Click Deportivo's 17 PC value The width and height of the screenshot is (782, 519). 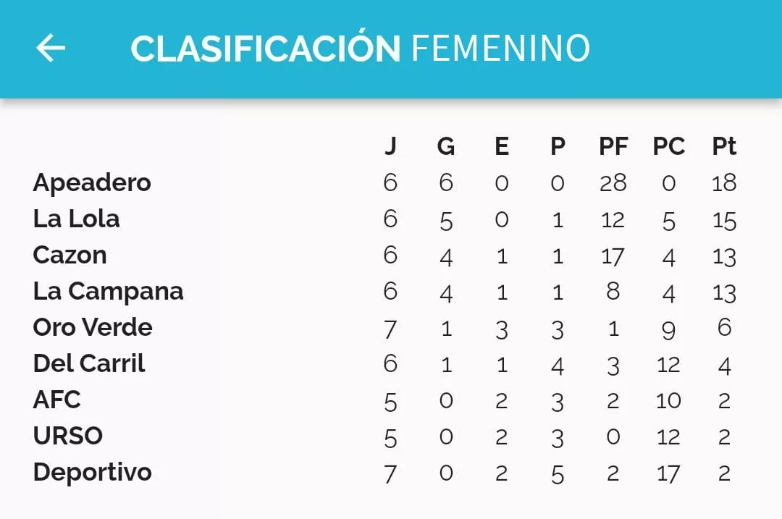click(x=668, y=473)
